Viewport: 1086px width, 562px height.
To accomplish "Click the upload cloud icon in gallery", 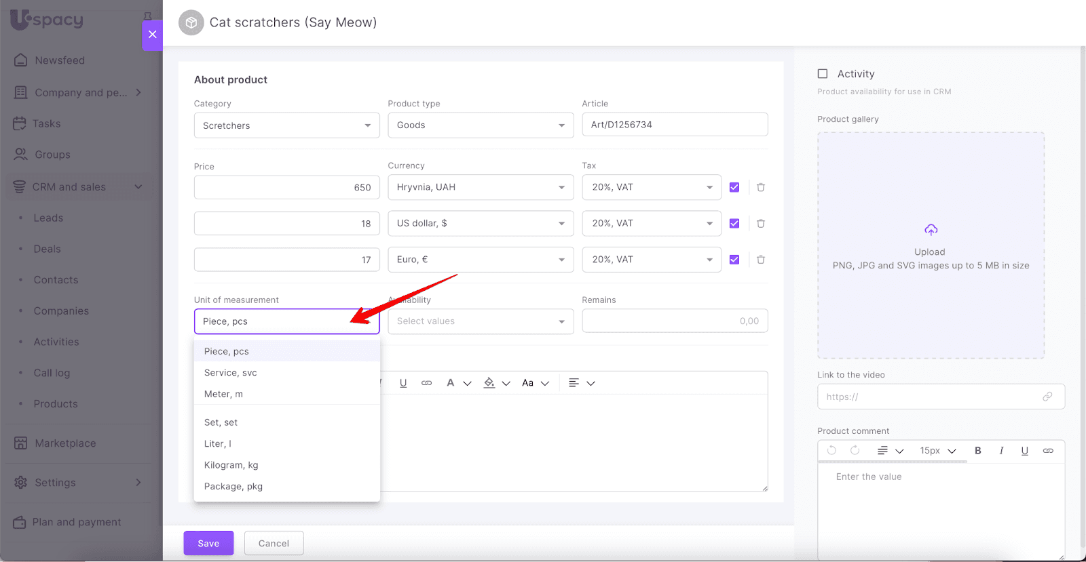I will click(931, 230).
